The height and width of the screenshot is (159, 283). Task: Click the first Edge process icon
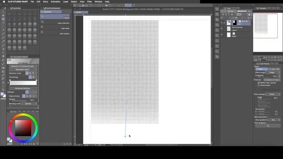tap(23, 96)
